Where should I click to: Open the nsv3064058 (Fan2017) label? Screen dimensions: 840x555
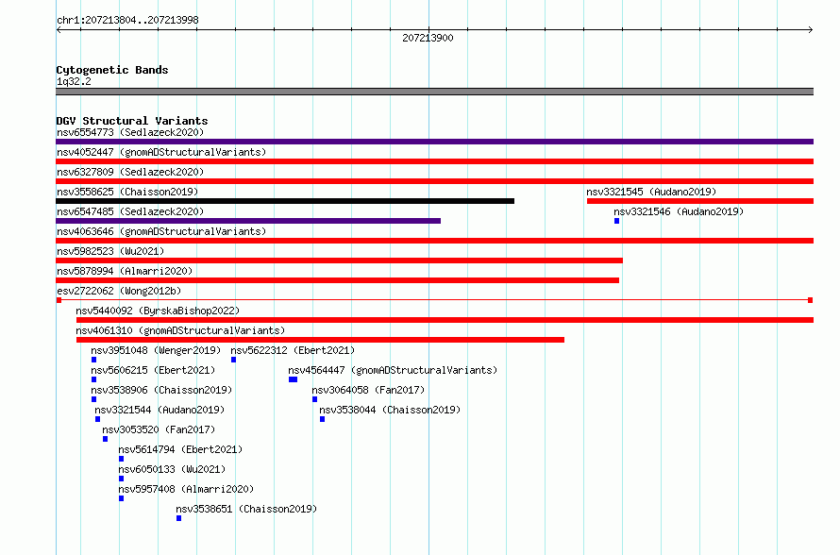(x=368, y=390)
